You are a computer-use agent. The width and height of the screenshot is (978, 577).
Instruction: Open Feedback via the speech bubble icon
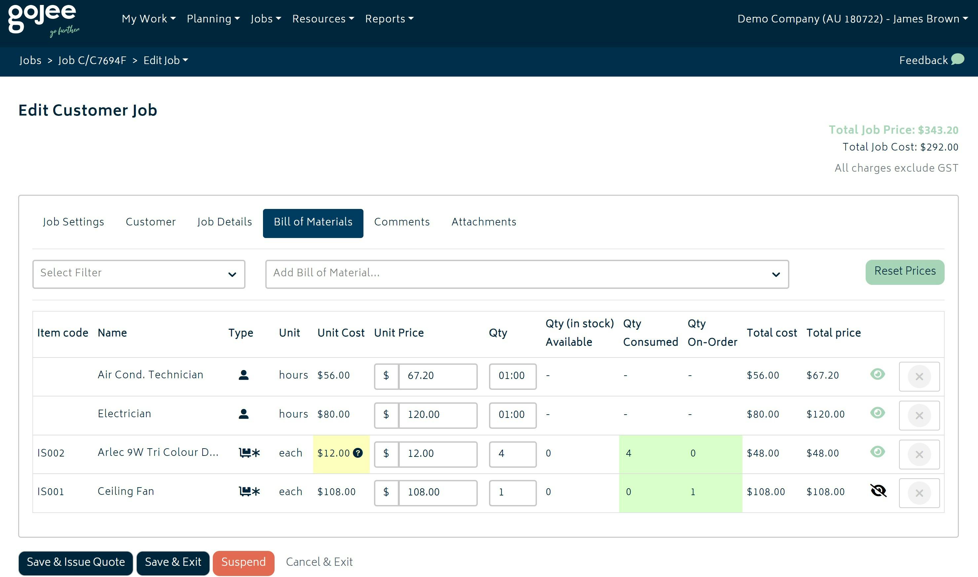(958, 60)
